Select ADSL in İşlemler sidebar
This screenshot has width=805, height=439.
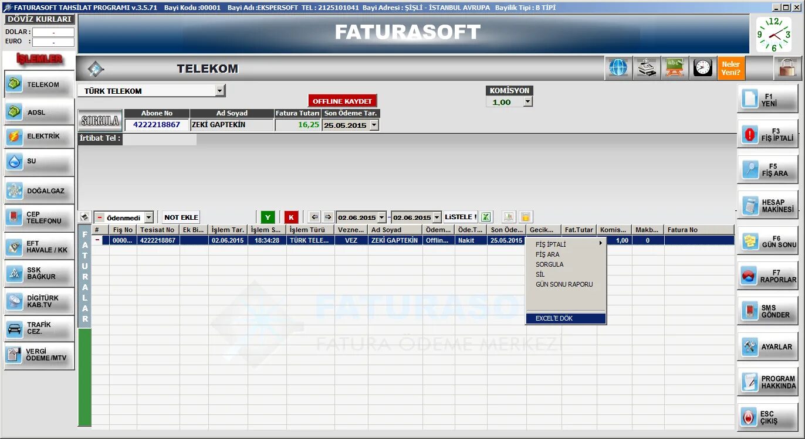(x=39, y=112)
